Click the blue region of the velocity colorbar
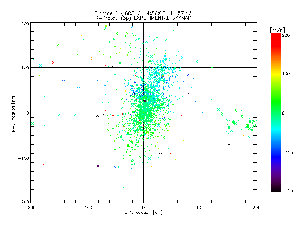Viewport: 302px width, 226px height. tap(276, 155)
